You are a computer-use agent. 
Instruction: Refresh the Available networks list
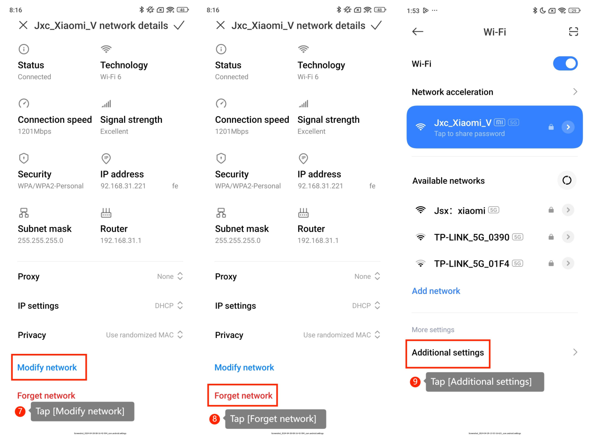click(x=567, y=180)
